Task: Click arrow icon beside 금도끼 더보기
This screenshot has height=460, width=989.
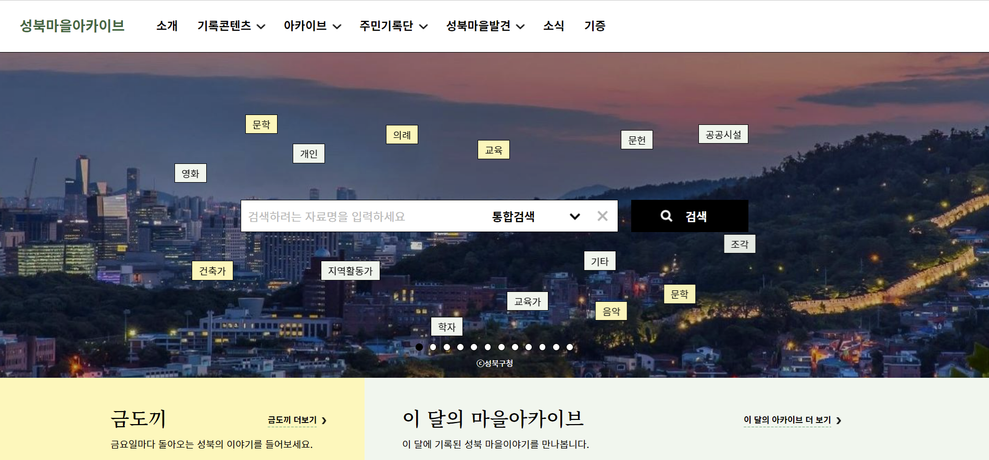Action: [x=324, y=420]
